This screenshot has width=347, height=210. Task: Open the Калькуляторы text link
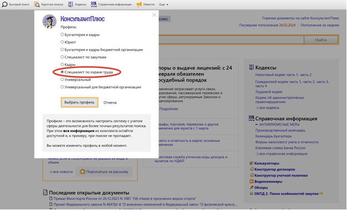pyautogui.click(x=267, y=163)
